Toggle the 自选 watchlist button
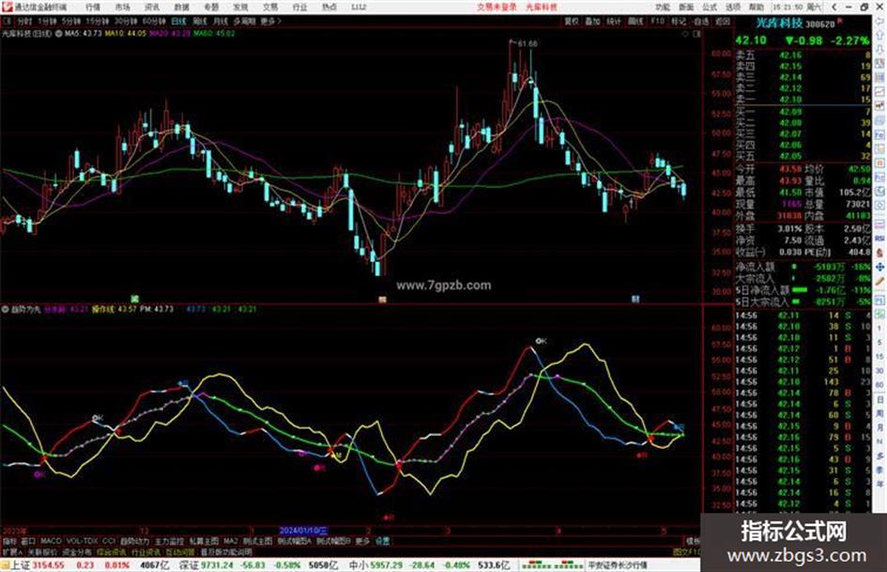 tap(700, 22)
